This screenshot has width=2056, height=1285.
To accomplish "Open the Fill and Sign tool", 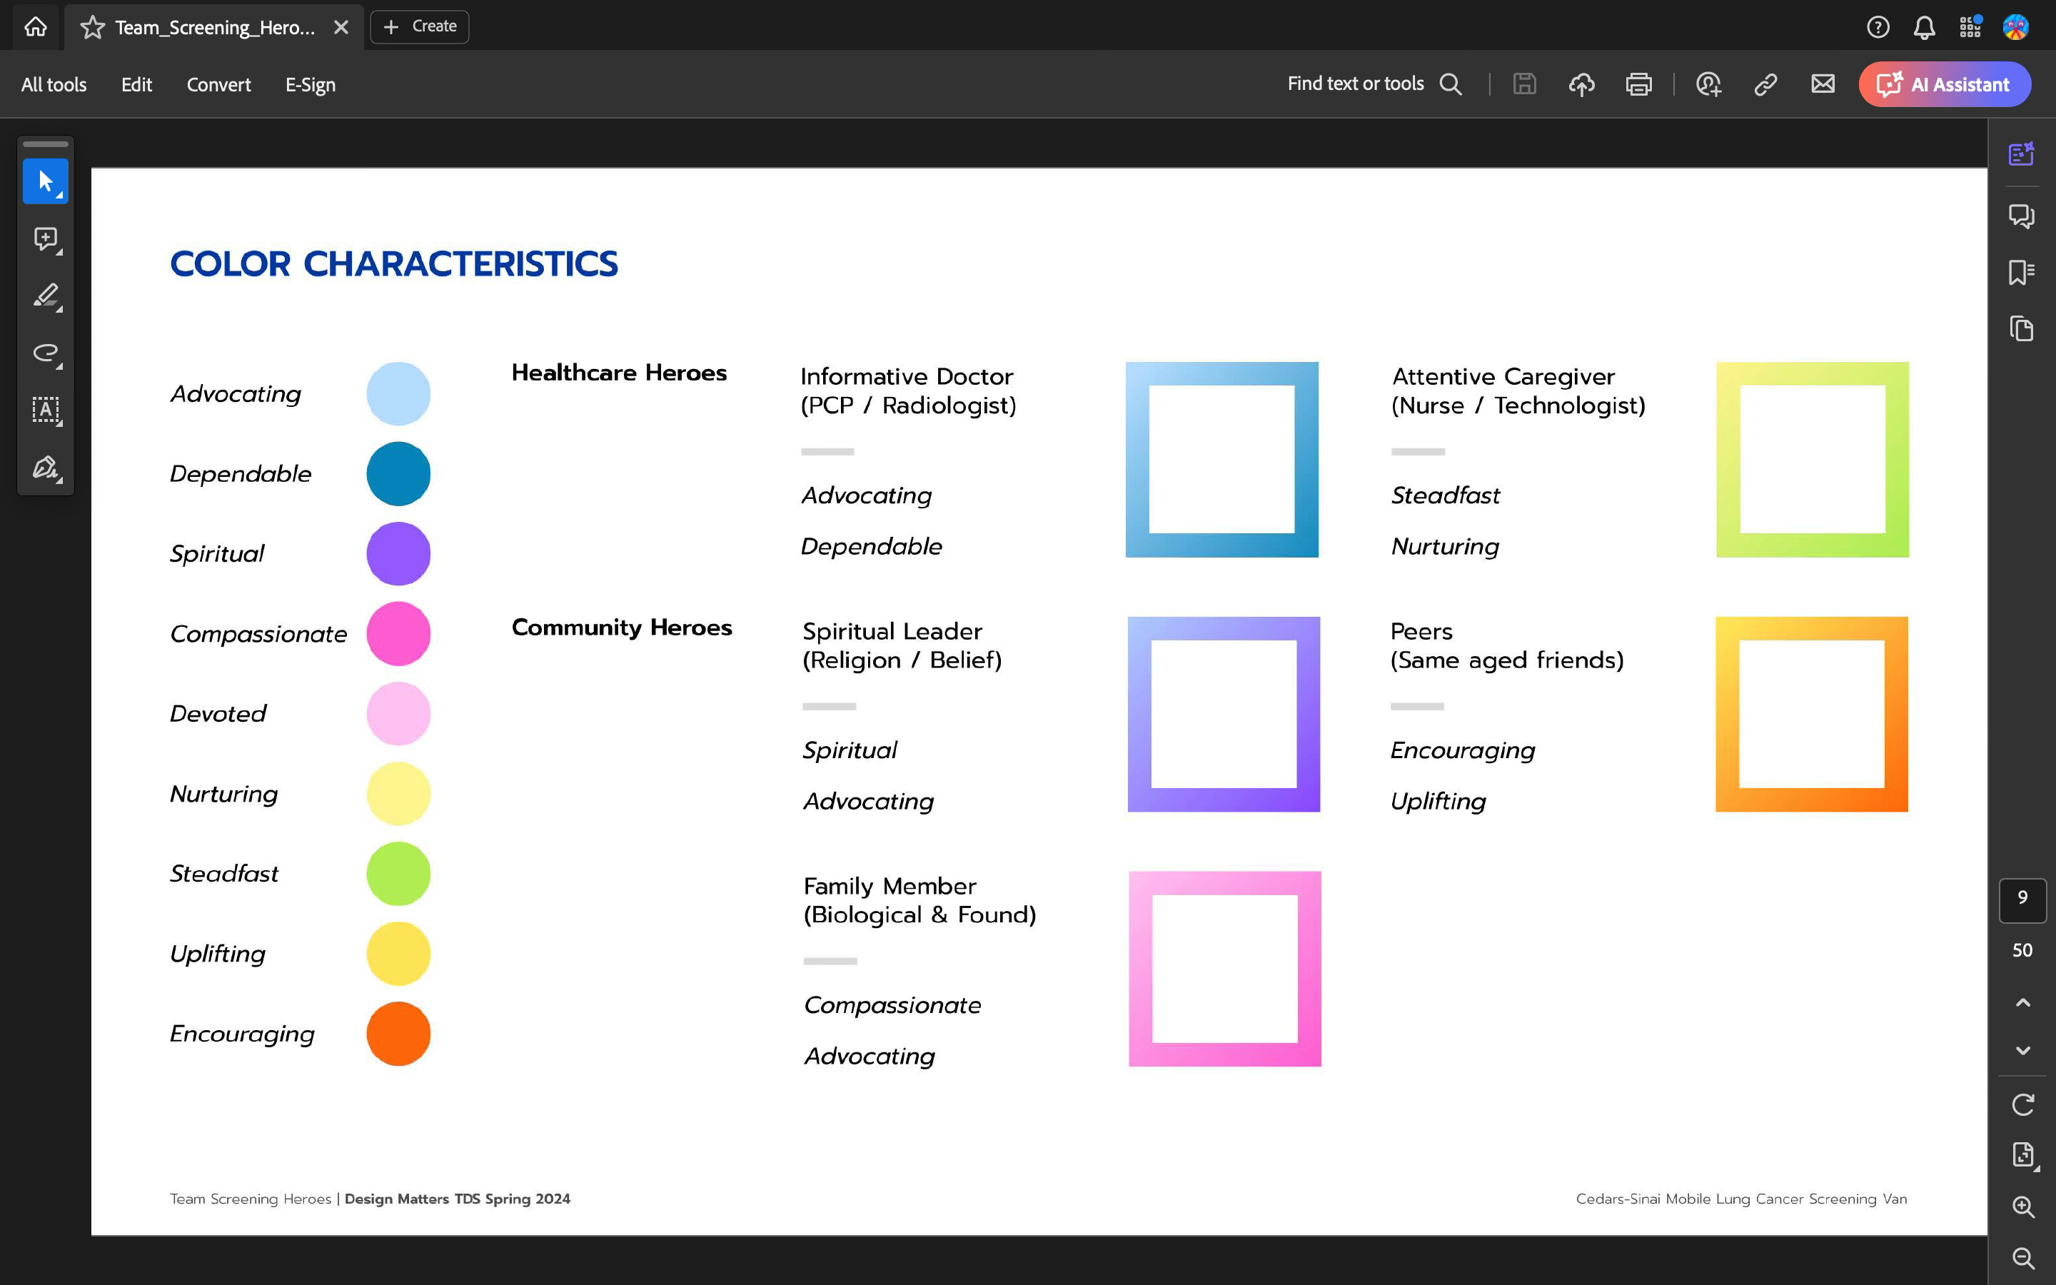I will [45, 468].
